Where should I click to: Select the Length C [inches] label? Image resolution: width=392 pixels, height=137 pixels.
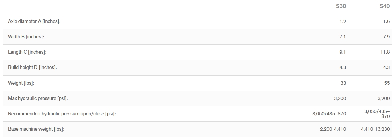click(27, 52)
